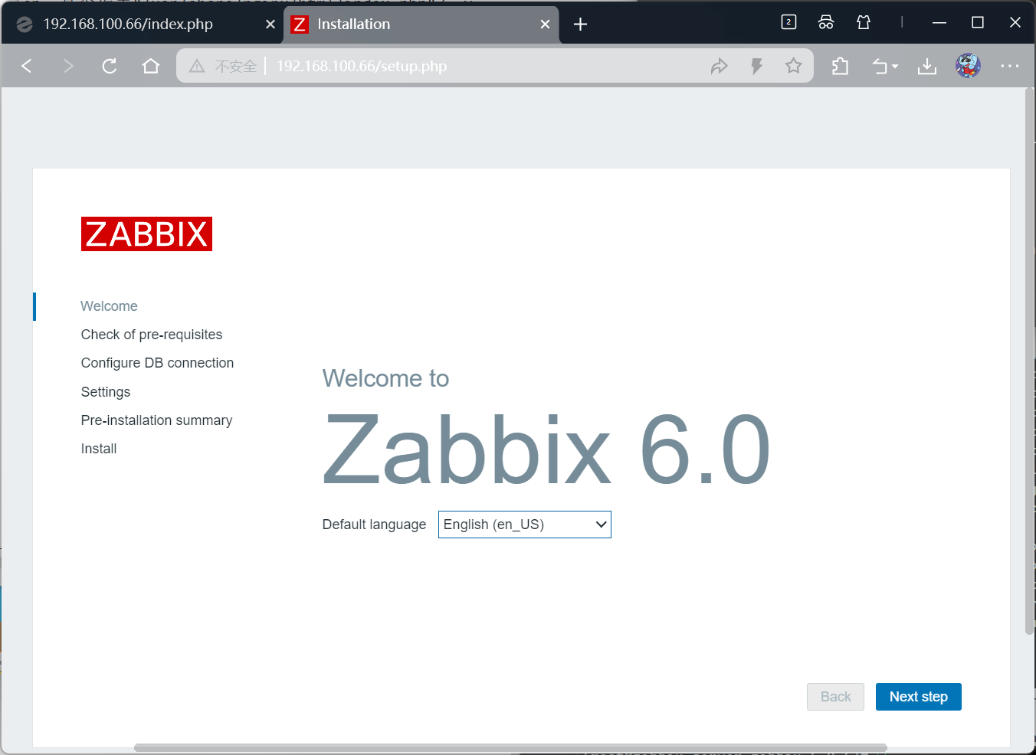Click the vertical page scrollbar

click(x=1029, y=361)
